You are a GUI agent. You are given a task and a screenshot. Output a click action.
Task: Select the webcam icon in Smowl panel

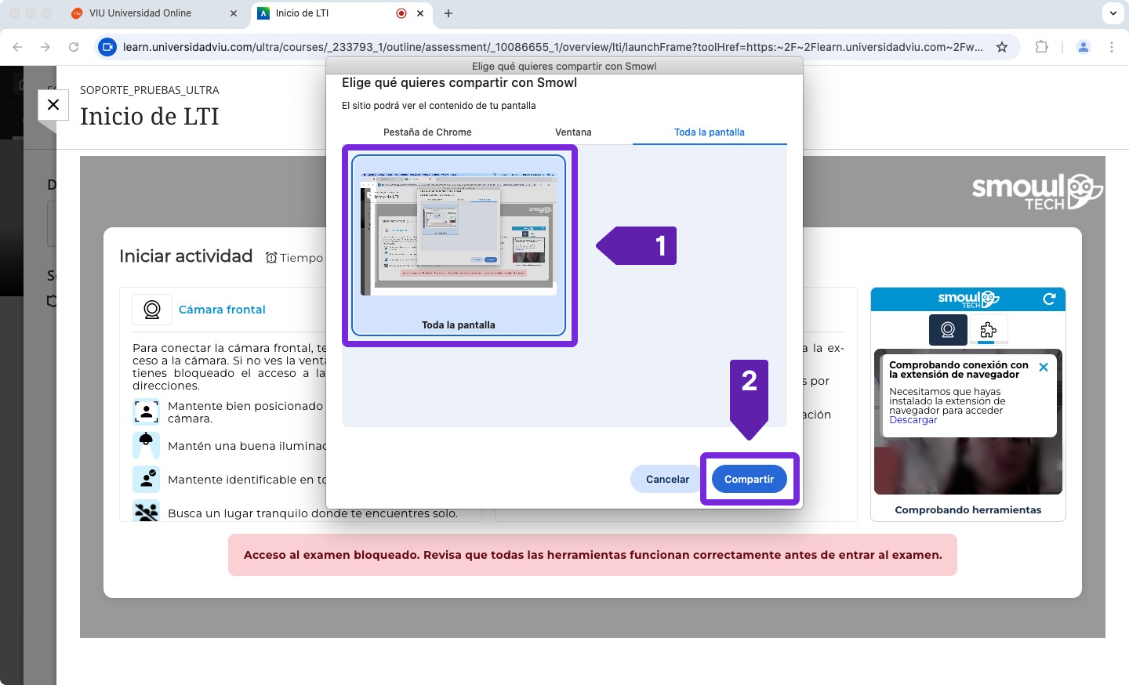tap(947, 329)
